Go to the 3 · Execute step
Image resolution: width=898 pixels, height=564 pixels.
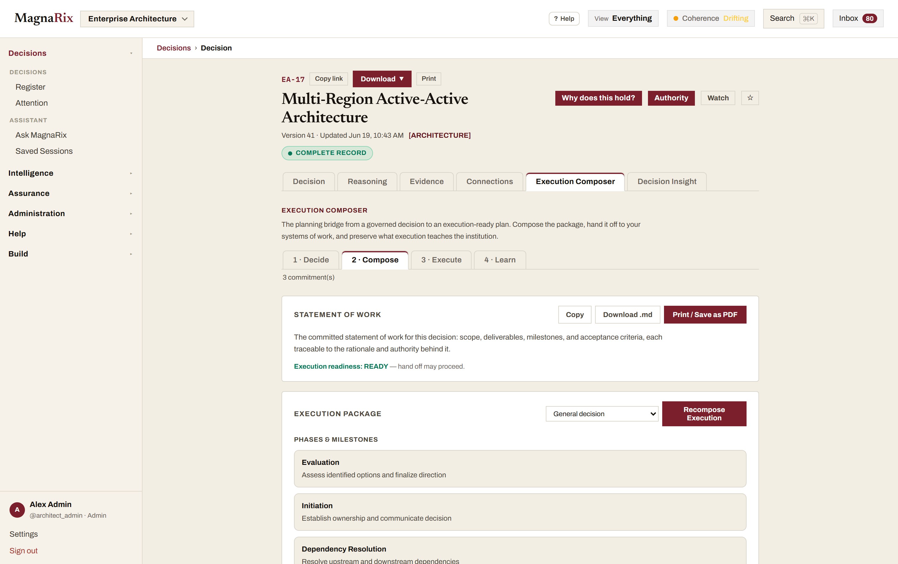point(441,260)
